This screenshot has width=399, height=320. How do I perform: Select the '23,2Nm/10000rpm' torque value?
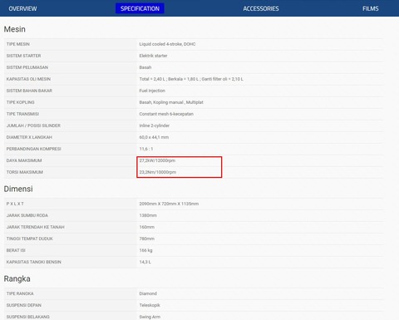pos(158,172)
